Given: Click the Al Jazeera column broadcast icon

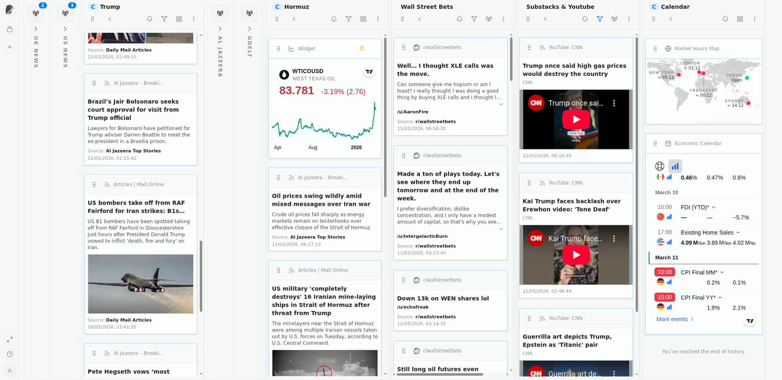Looking at the screenshot, I should coord(220,13).
